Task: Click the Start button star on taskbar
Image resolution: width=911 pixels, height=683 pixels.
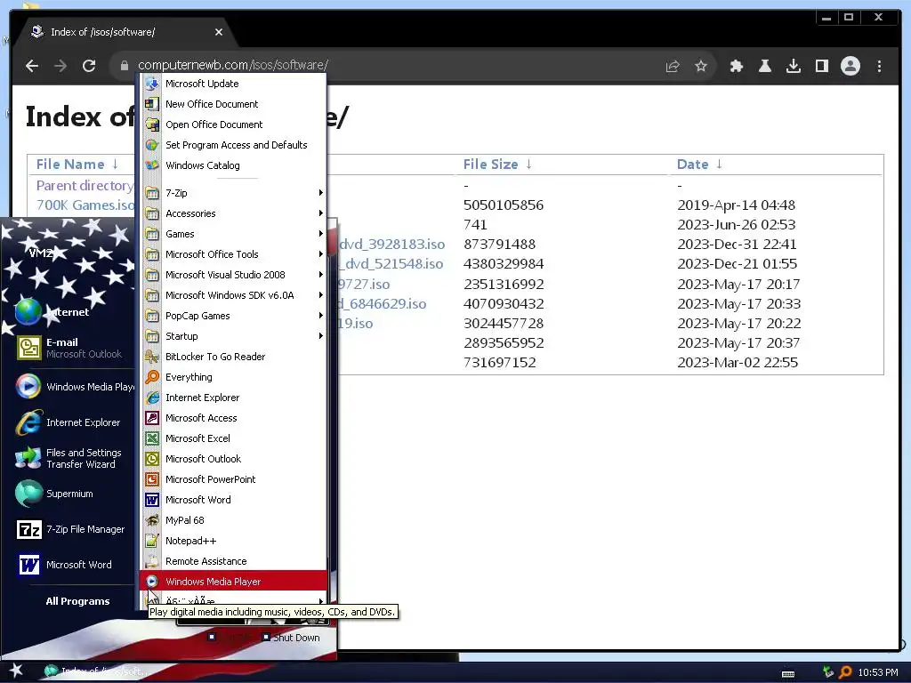Action: (16, 671)
